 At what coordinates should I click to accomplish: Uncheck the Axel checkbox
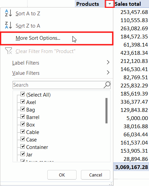pyautogui.click(x=23, y=102)
